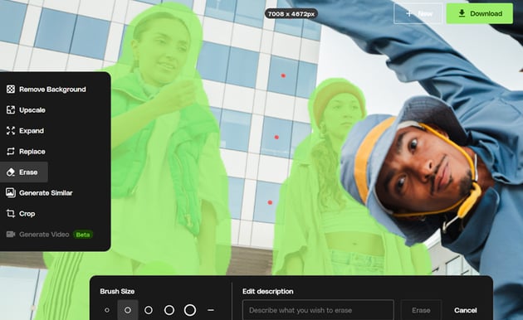Click the Remove Background checkerboard icon
Screen dimensions: 523x320
click(x=11, y=90)
